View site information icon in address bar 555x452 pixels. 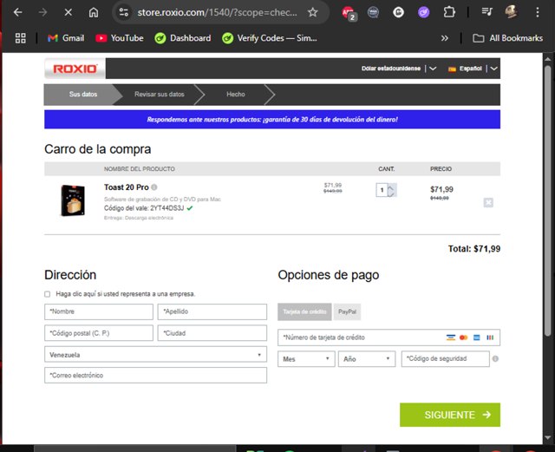click(x=123, y=12)
